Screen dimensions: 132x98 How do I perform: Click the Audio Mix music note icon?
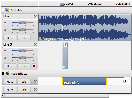[x=7, y=10]
